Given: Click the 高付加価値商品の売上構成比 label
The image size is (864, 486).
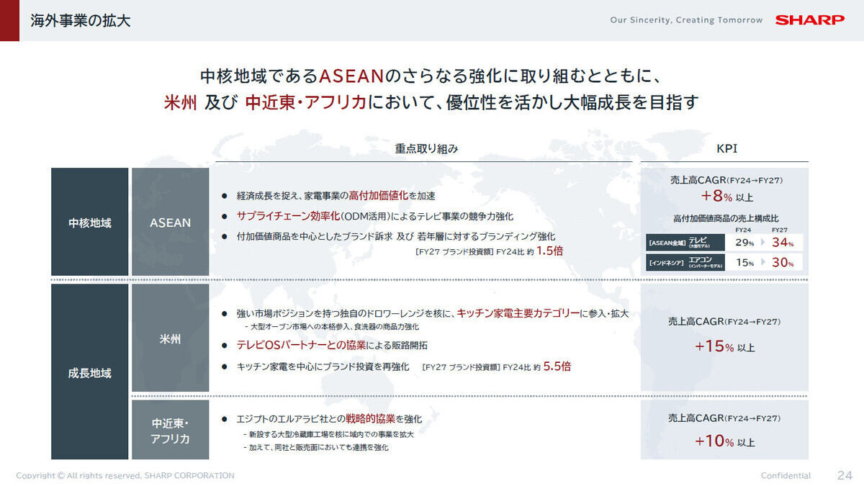Looking at the screenshot, I should pyautogui.click(x=725, y=218).
